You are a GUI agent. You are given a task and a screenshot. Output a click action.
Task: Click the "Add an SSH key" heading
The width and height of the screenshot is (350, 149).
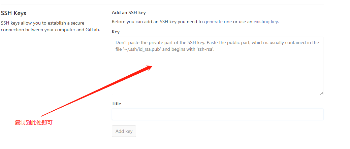point(128,12)
